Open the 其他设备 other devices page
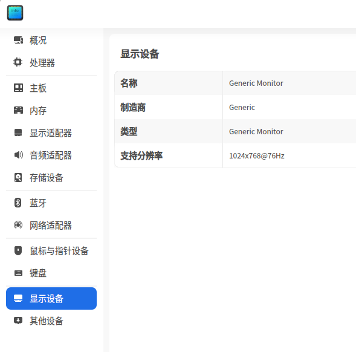 point(51,321)
